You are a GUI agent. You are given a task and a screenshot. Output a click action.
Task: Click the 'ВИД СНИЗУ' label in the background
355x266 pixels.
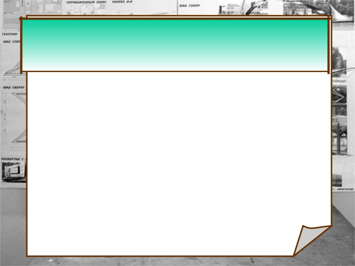(x=190, y=6)
